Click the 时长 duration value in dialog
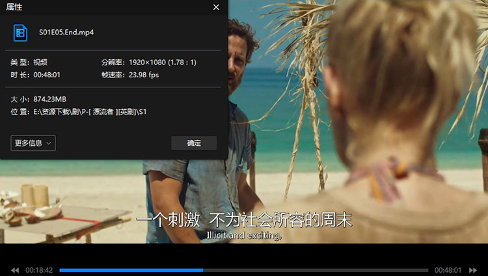This screenshot has width=488, height=276. click(x=46, y=75)
